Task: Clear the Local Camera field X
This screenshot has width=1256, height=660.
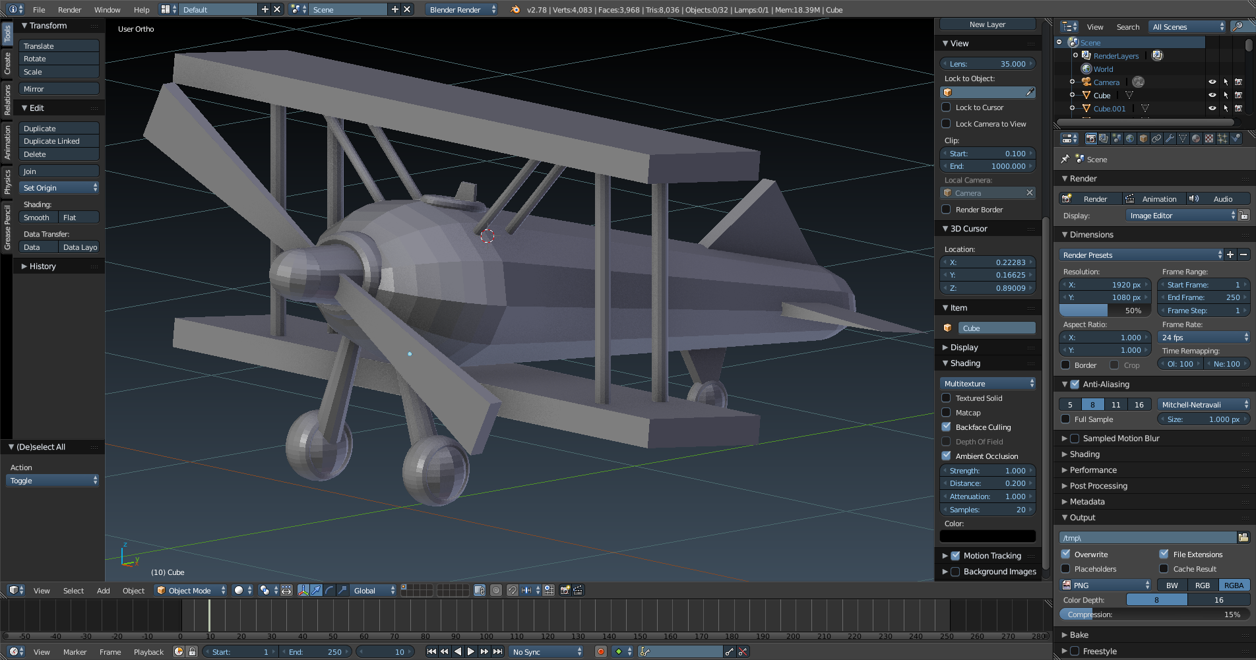Action: [x=1029, y=193]
